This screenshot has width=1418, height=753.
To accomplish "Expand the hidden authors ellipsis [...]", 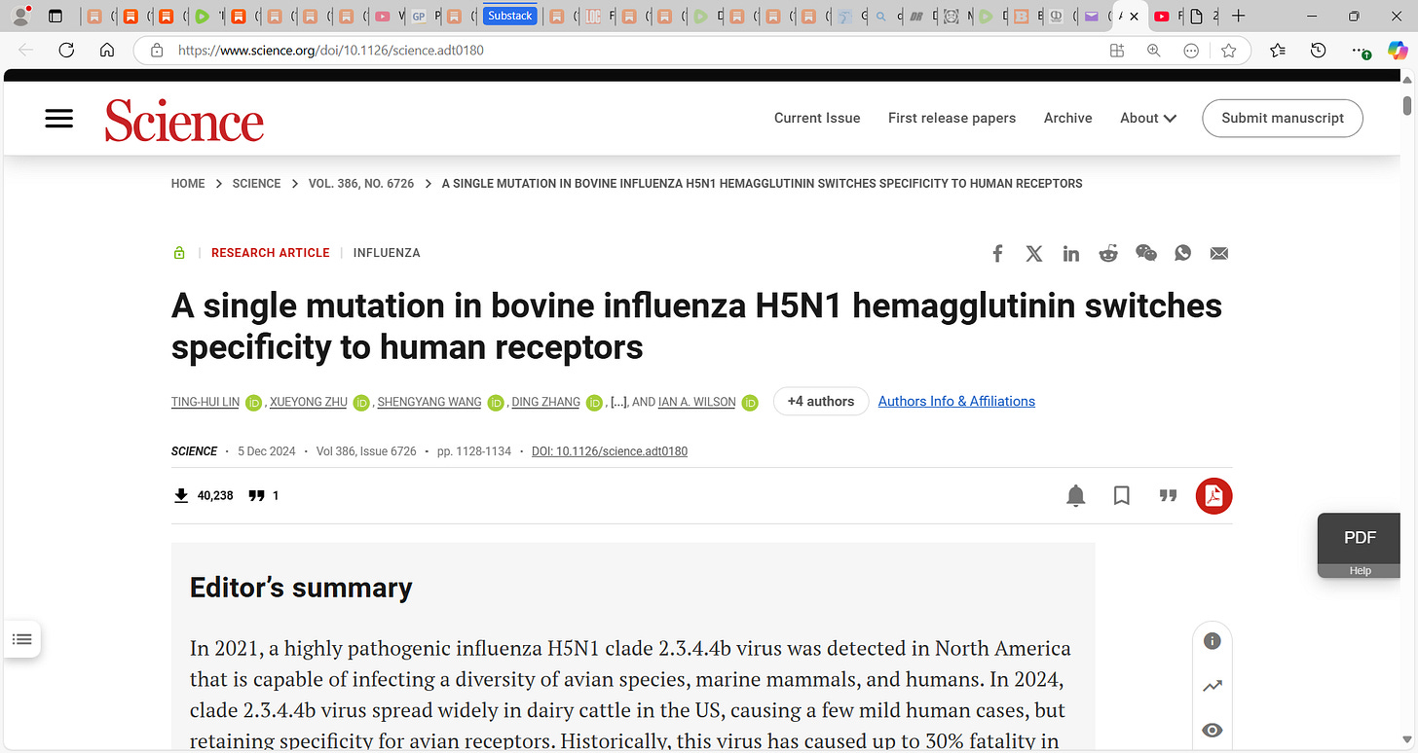I will [x=618, y=402].
